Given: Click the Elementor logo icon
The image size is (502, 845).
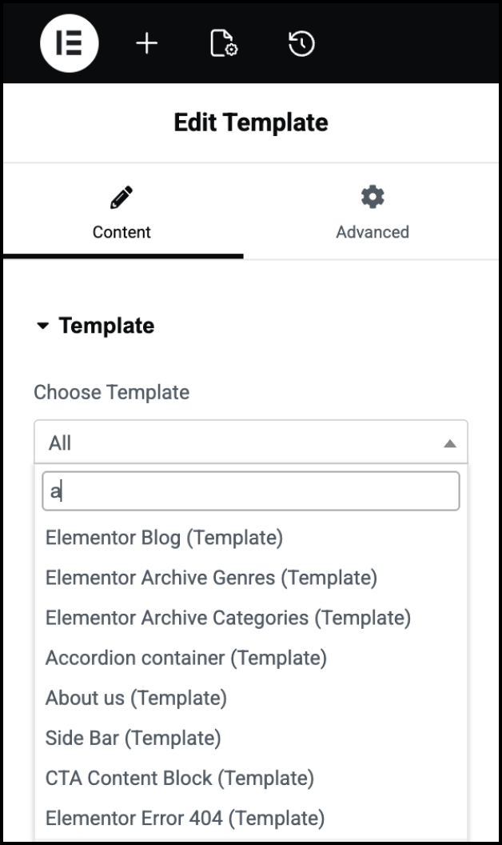Looking at the screenshot, I should click(70, 44).
